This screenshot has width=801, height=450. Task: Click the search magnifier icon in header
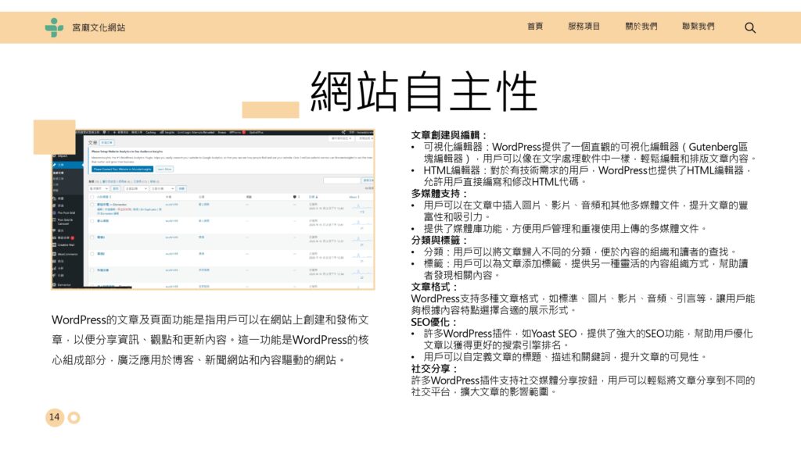click(x=750, y=27)
